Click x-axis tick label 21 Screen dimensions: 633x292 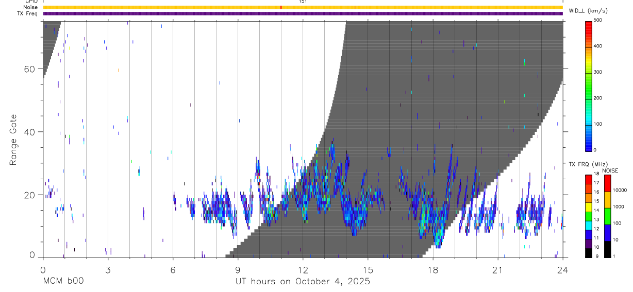[498, 269]
